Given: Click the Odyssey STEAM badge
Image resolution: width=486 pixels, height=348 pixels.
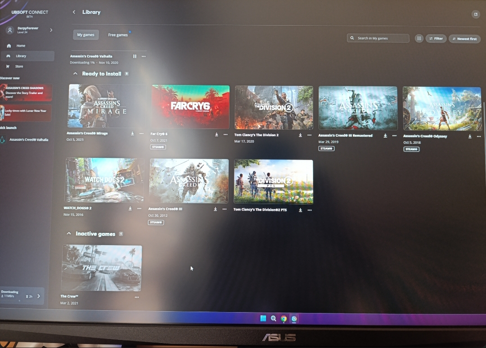Looking at the screenshot, I should 411,149.
